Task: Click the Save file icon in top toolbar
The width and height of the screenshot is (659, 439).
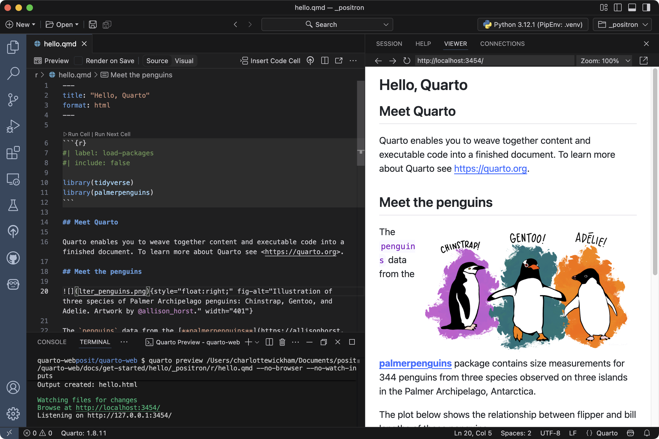Action: (93, 24)
